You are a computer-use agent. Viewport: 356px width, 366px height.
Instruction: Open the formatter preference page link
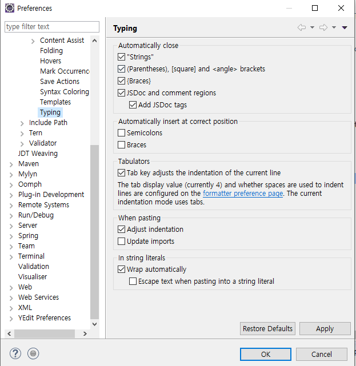243,194
